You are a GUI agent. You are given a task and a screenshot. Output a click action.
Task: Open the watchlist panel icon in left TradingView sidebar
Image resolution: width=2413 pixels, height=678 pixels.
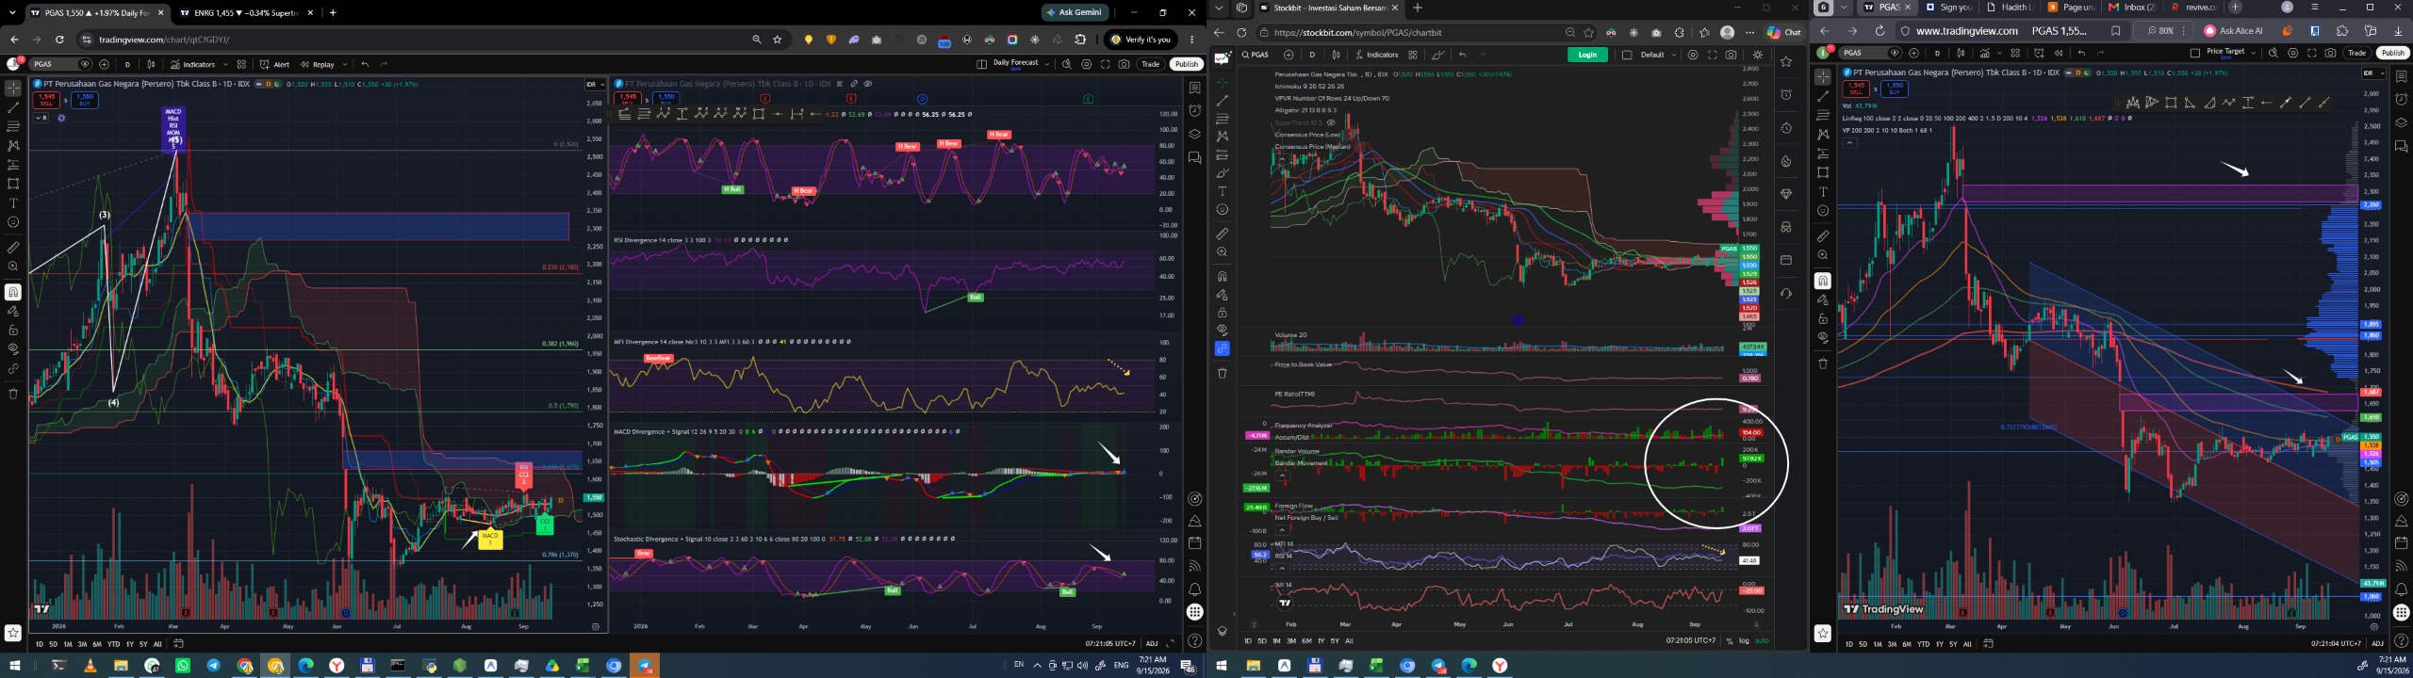[x=1194, y=89]
